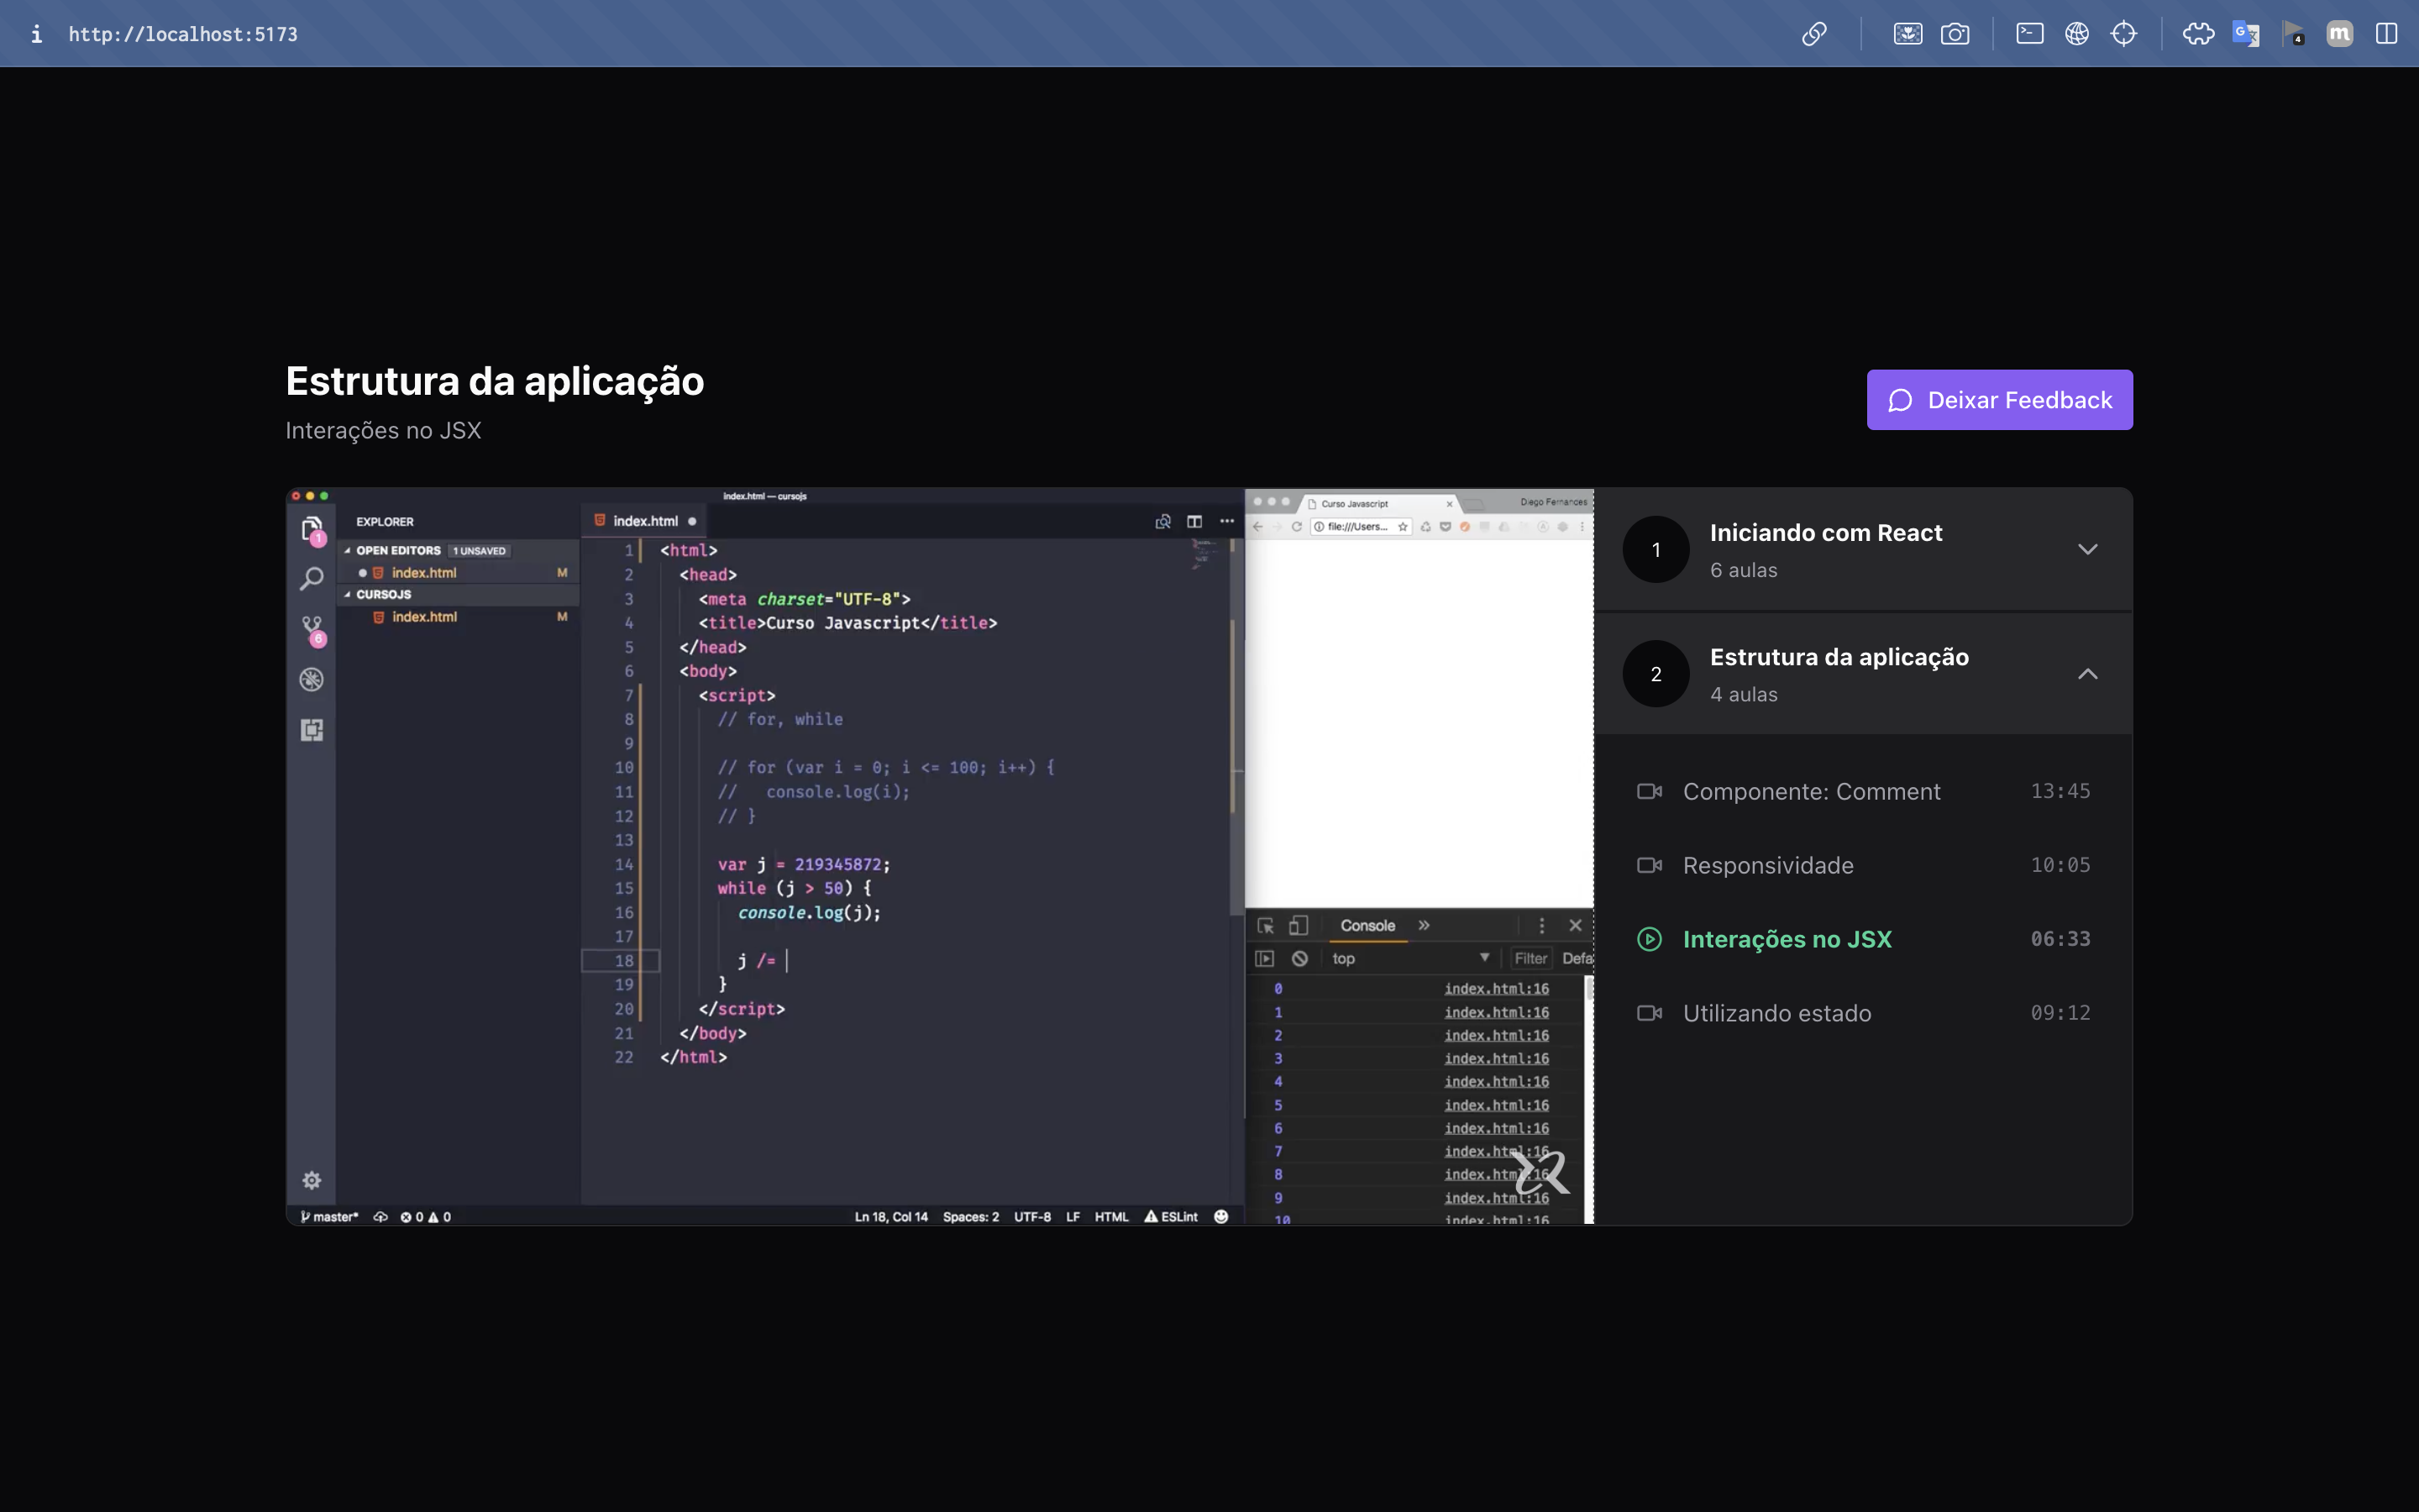Viewport: 2419px width, 1512px height.
Task: Click the master* branch indicator in the video's status bar
Action: pyautogui.click(x=329, y=1217)
